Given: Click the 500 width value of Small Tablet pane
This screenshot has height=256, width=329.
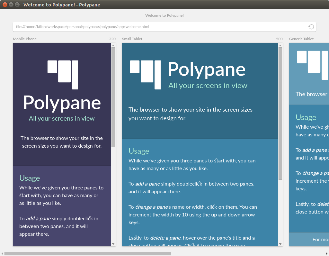Looking at the screenshot, I should [279, 39].
